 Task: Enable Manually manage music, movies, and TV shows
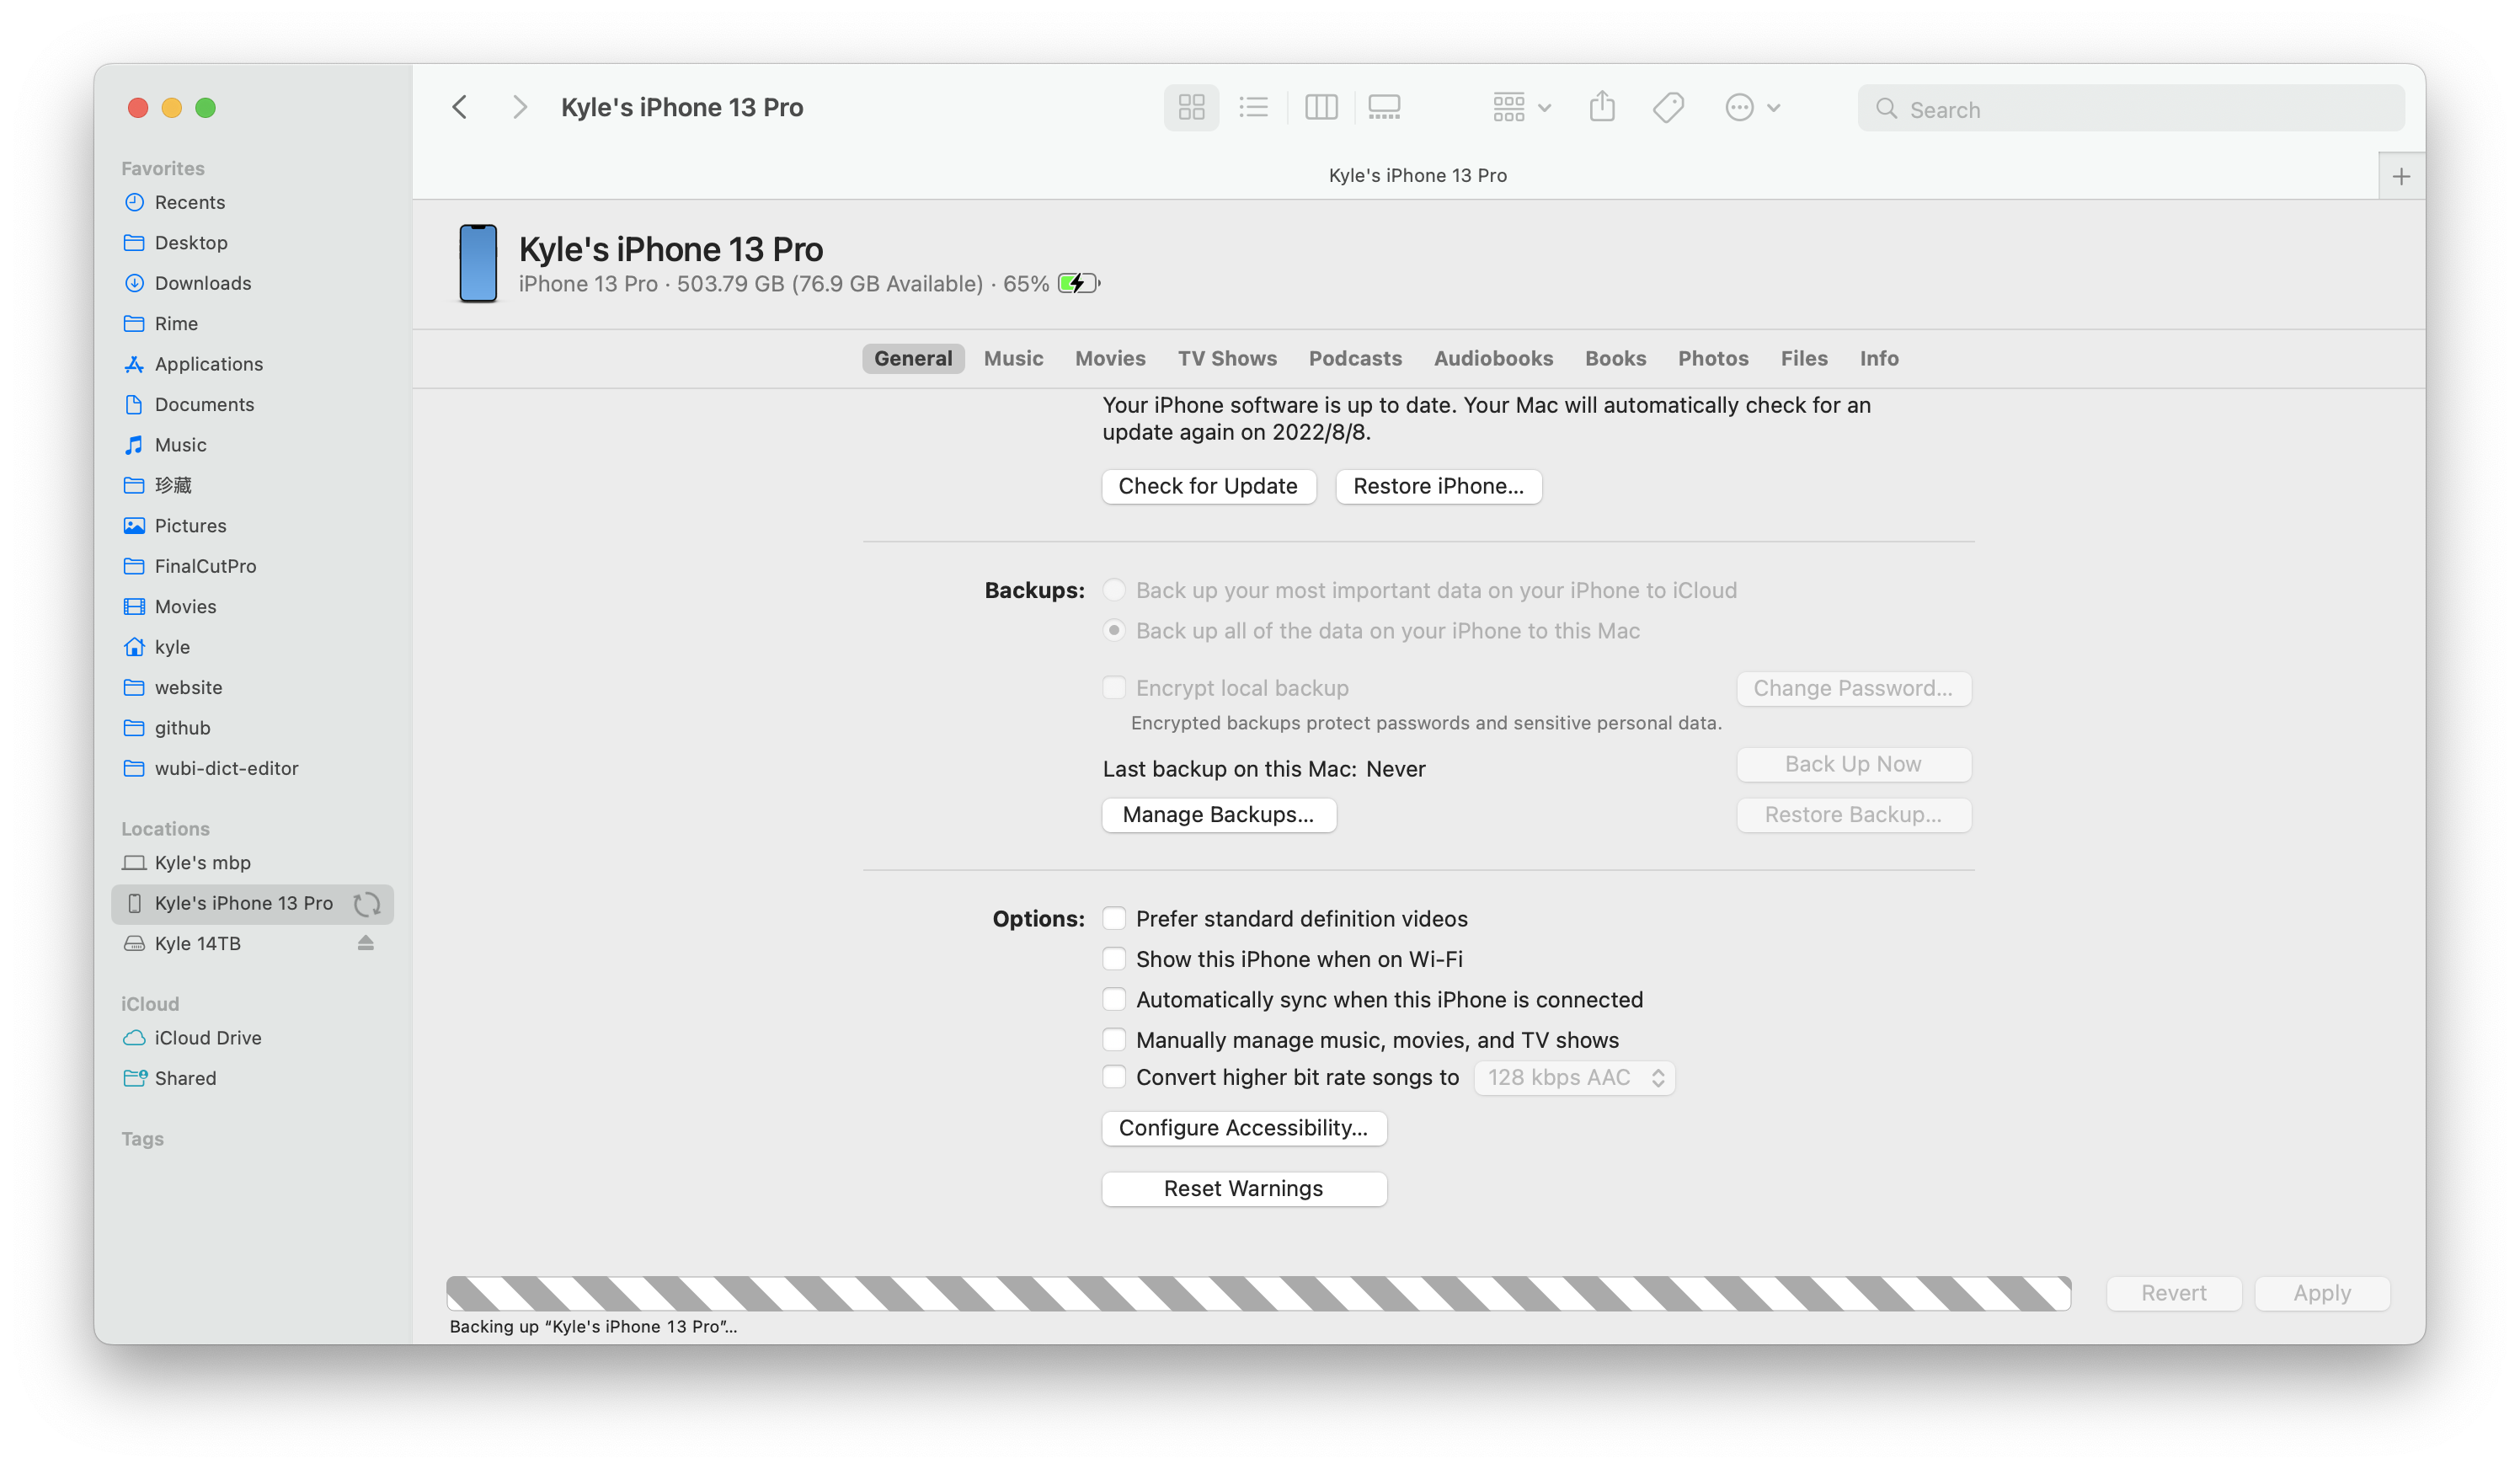click(1114, 1040)
